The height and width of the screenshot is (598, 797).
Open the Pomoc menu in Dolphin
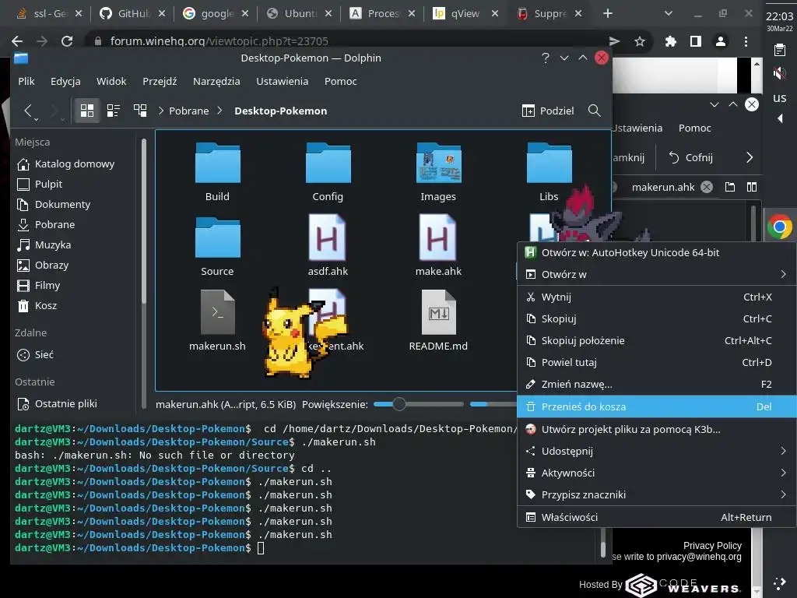(341, 81)
